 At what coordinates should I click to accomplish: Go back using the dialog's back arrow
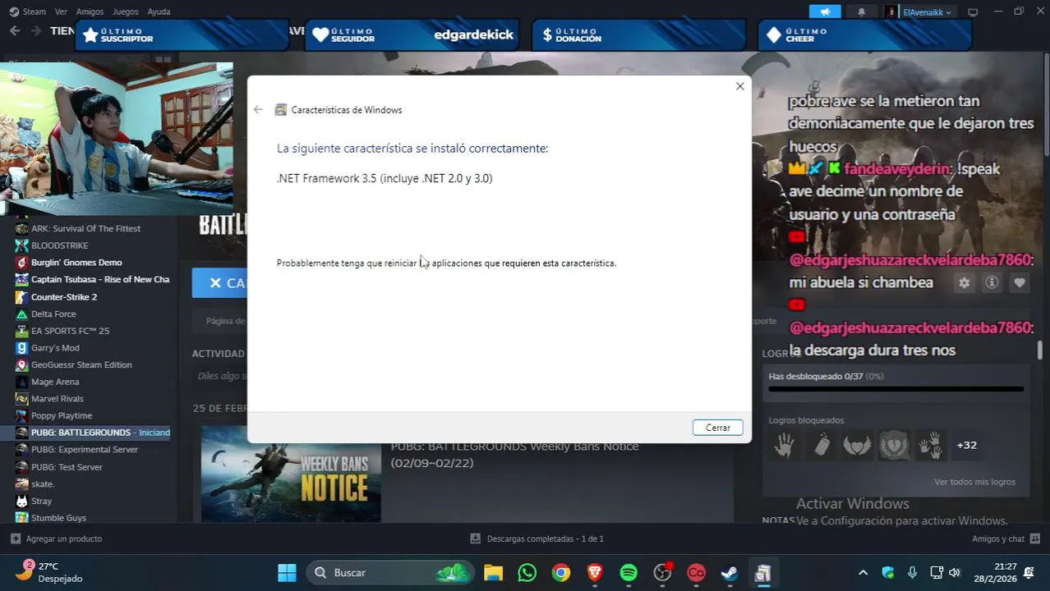[x=258, y=109]
